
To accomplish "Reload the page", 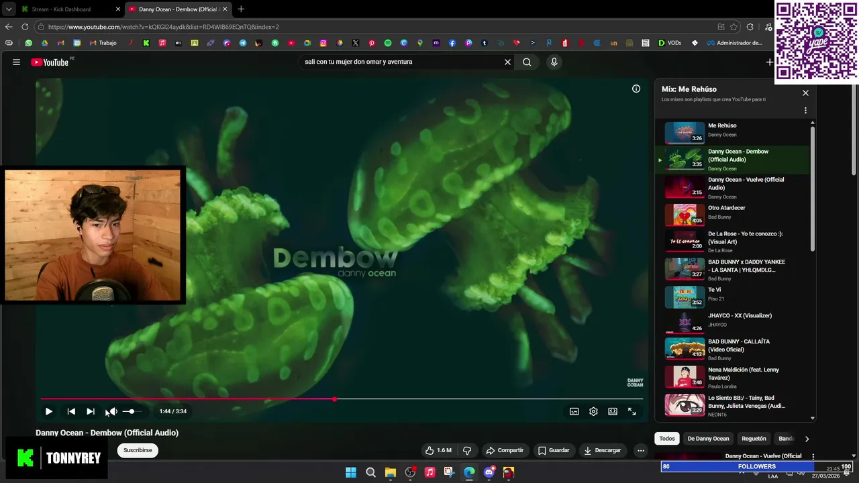I will (x=25, y=27).
